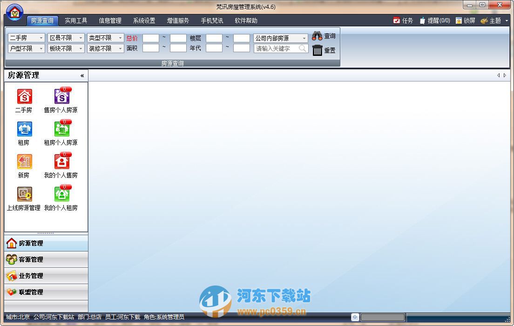Viewport: 514px width, 326px height.
Task: Open the 新房 new homes icon
Action: 25,162
